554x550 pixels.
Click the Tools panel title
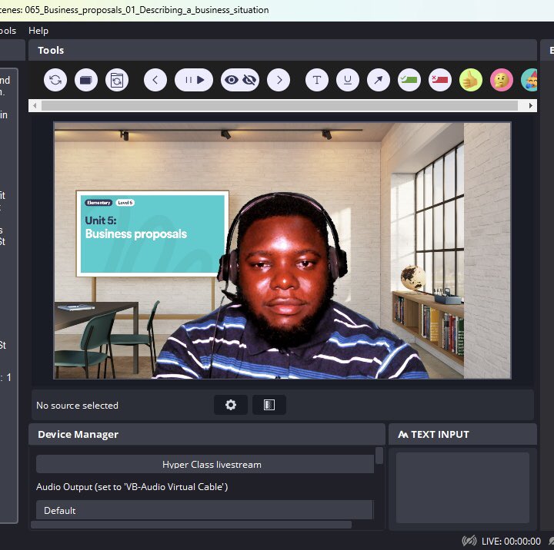tap(51, 50)
